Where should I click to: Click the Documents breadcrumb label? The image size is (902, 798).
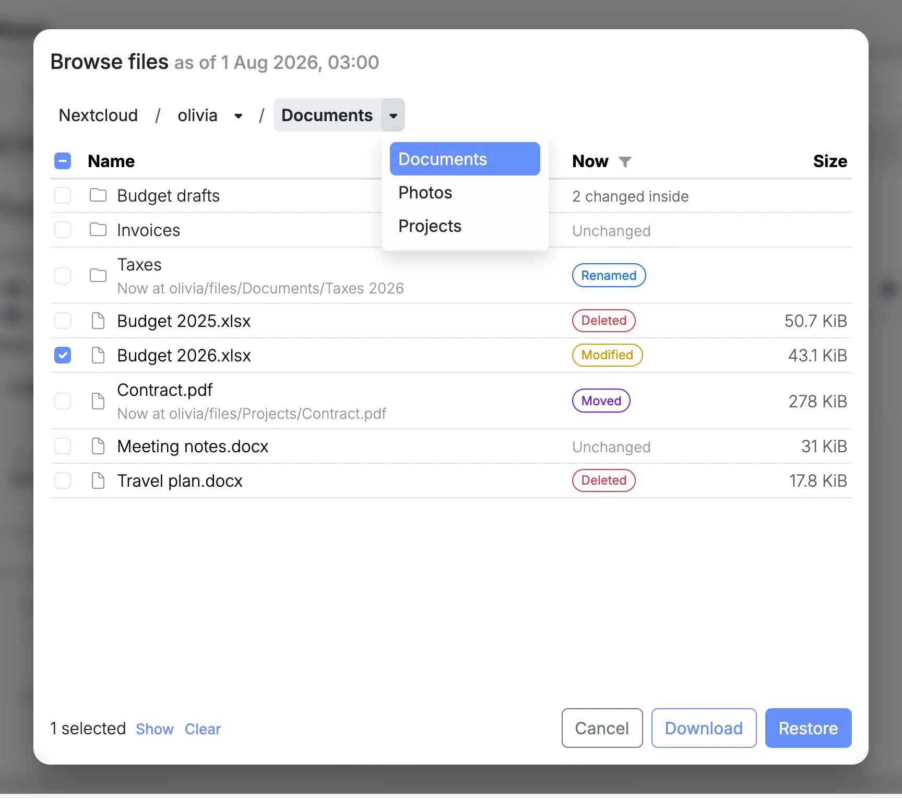coord(327,115)
